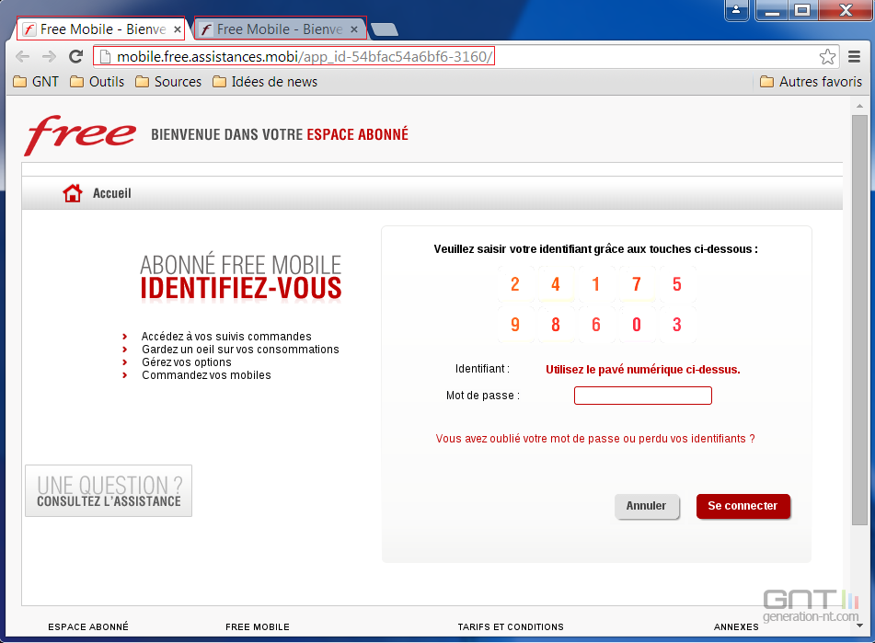Focus the Mot de passe field

(643, 396)
